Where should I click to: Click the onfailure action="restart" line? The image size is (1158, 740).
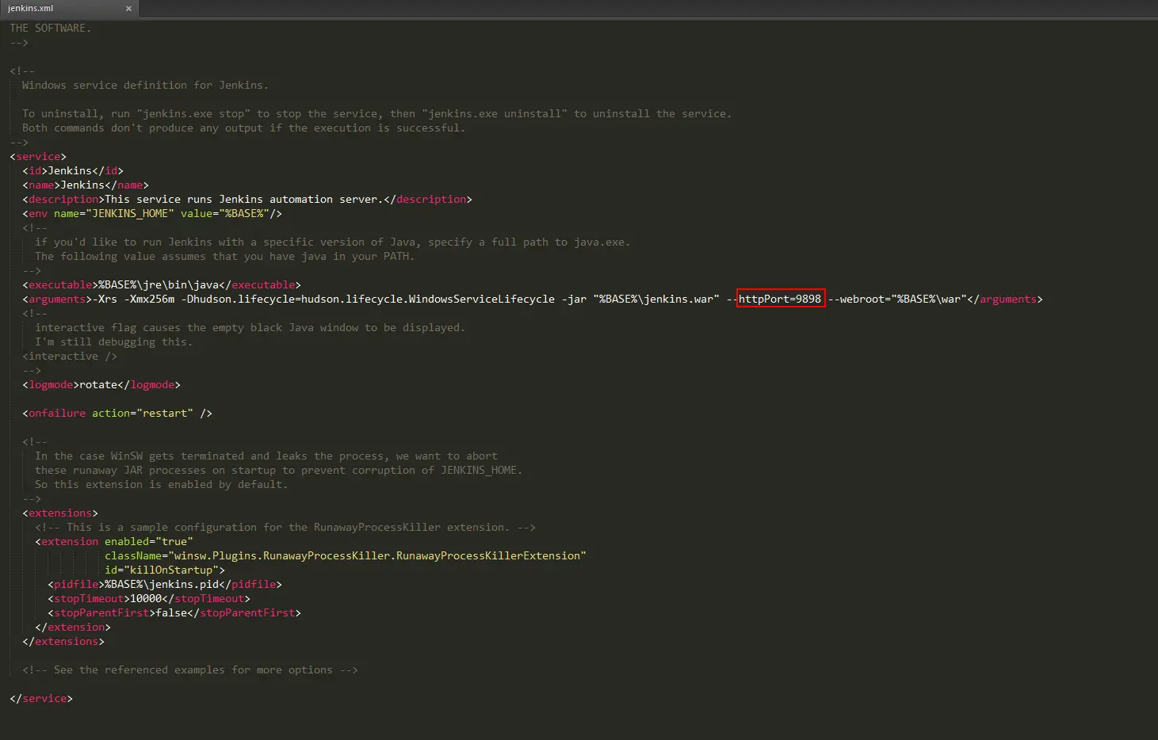117,413
